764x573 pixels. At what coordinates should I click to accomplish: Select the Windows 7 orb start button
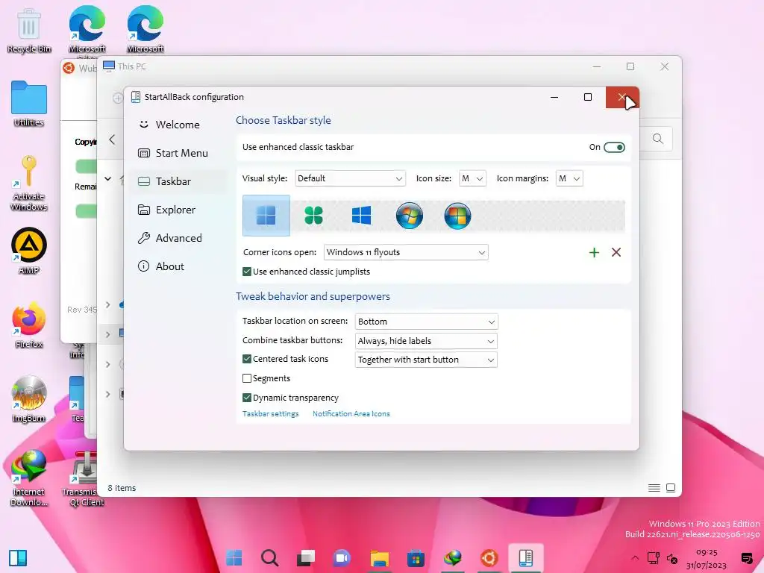pyautogui.click(x=410, y=216)
